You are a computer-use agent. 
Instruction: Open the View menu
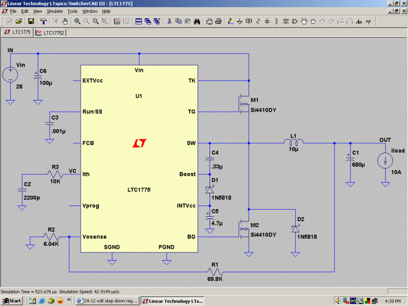click(x=37, y=11)
